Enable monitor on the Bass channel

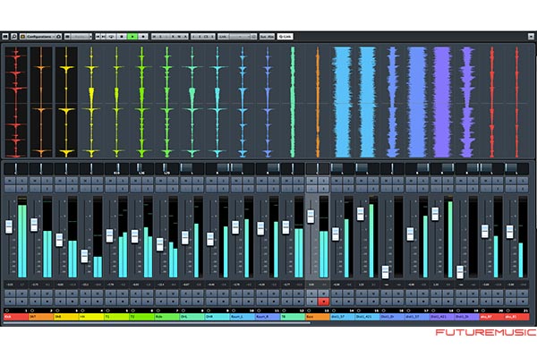coord(311,302)
